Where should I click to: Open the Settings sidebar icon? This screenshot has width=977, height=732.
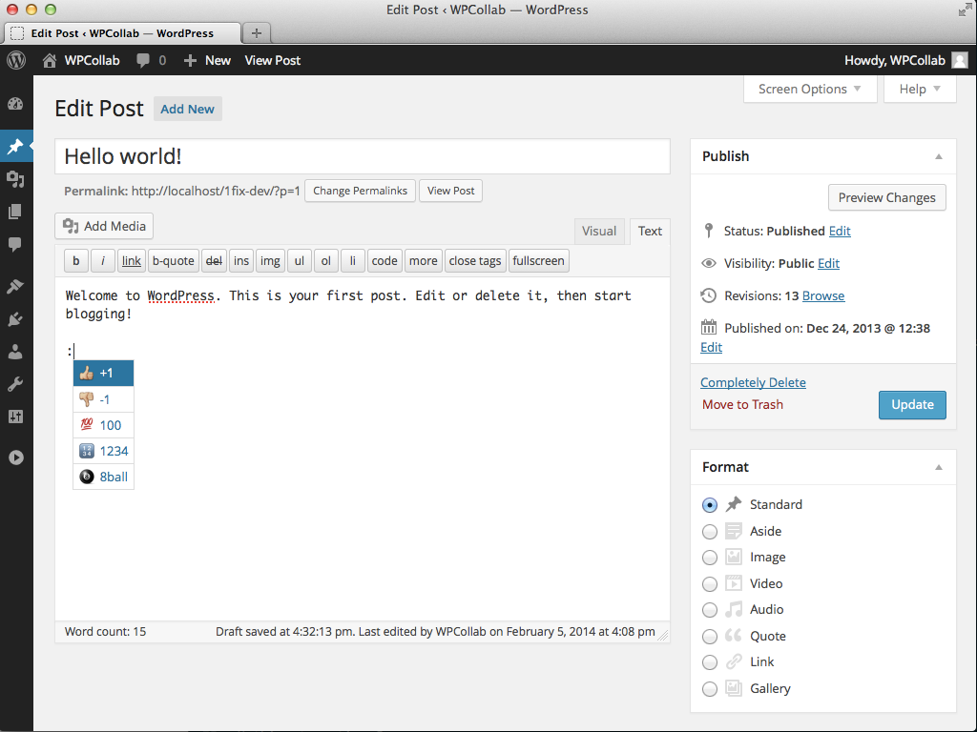pyautogui.click(x=15, y=417)
